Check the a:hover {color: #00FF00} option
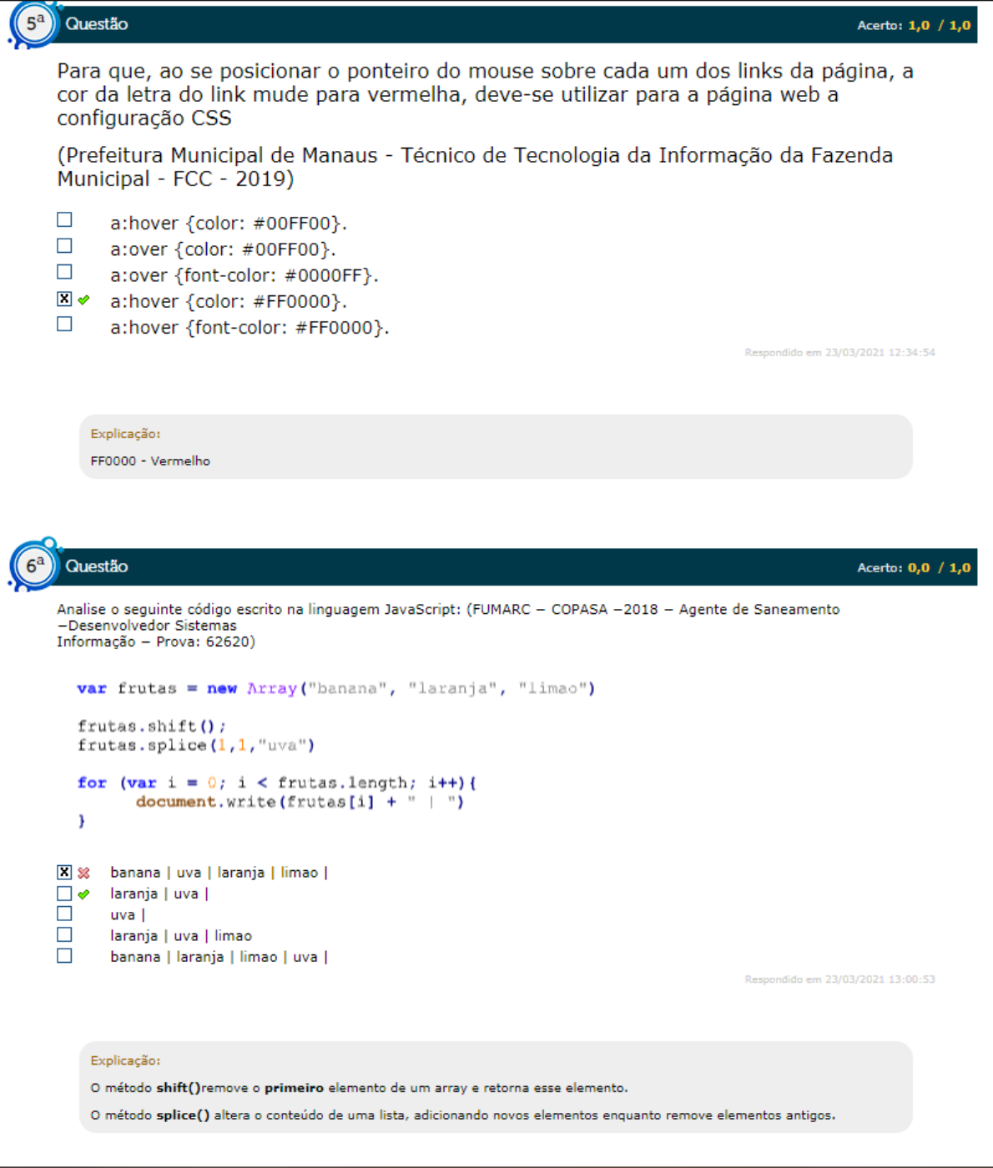The width and height of the screenshot is (993, 1168). (x=64, y=220)
